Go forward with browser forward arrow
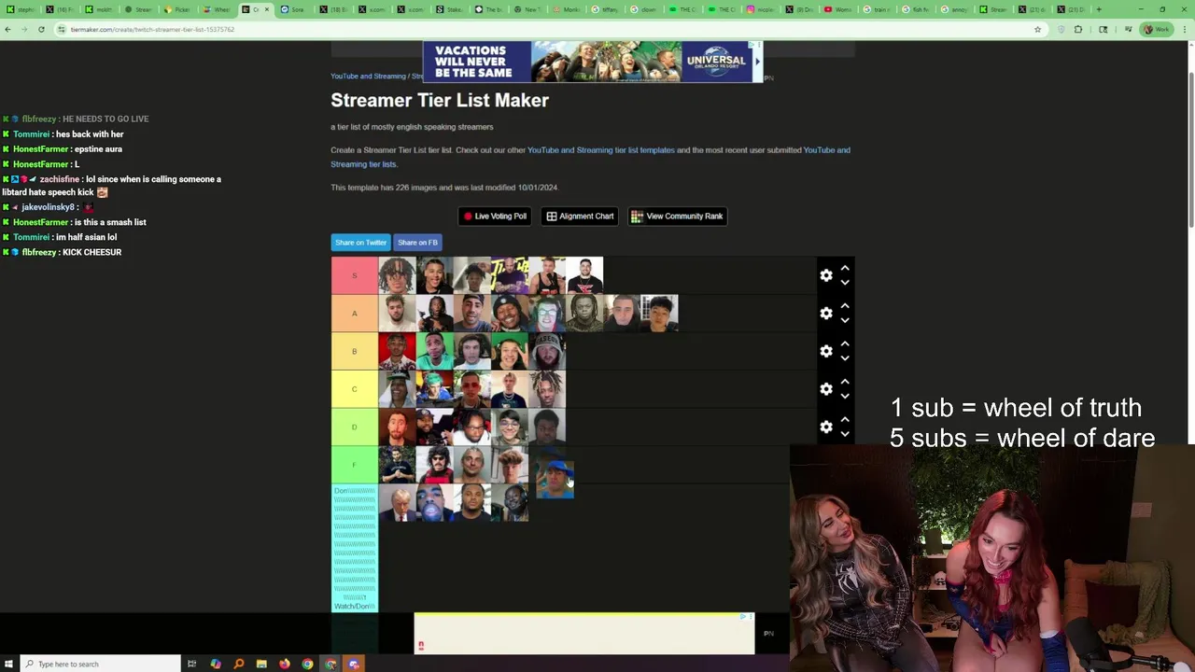 pos(24,29)
